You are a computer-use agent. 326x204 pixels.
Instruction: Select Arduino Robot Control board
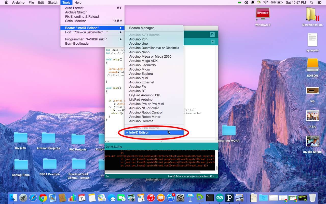(x=154, y=112)
